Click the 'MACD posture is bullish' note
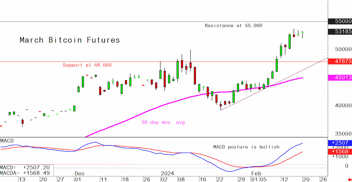 coord(246,147)
